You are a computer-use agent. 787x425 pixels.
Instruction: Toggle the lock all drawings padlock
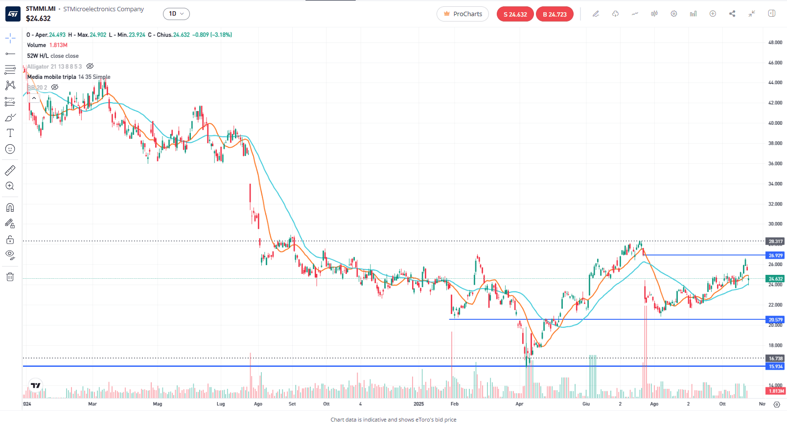[10, 240]
